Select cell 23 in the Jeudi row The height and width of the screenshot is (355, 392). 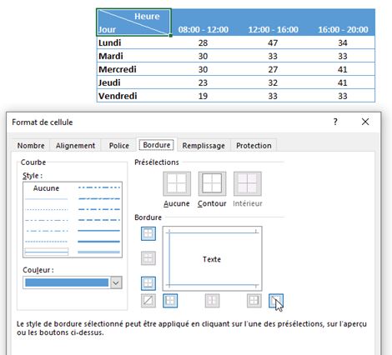[x=204, y=82]
